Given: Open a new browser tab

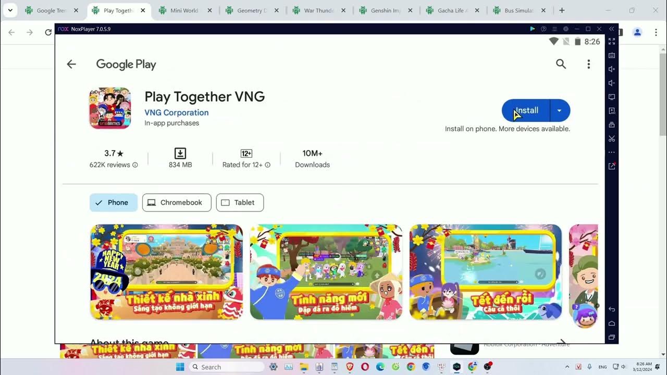Looking at the screenshot, I should [x=562, y=10].
